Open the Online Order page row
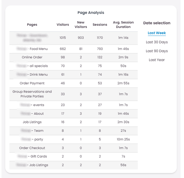 (x=73, y=57)
